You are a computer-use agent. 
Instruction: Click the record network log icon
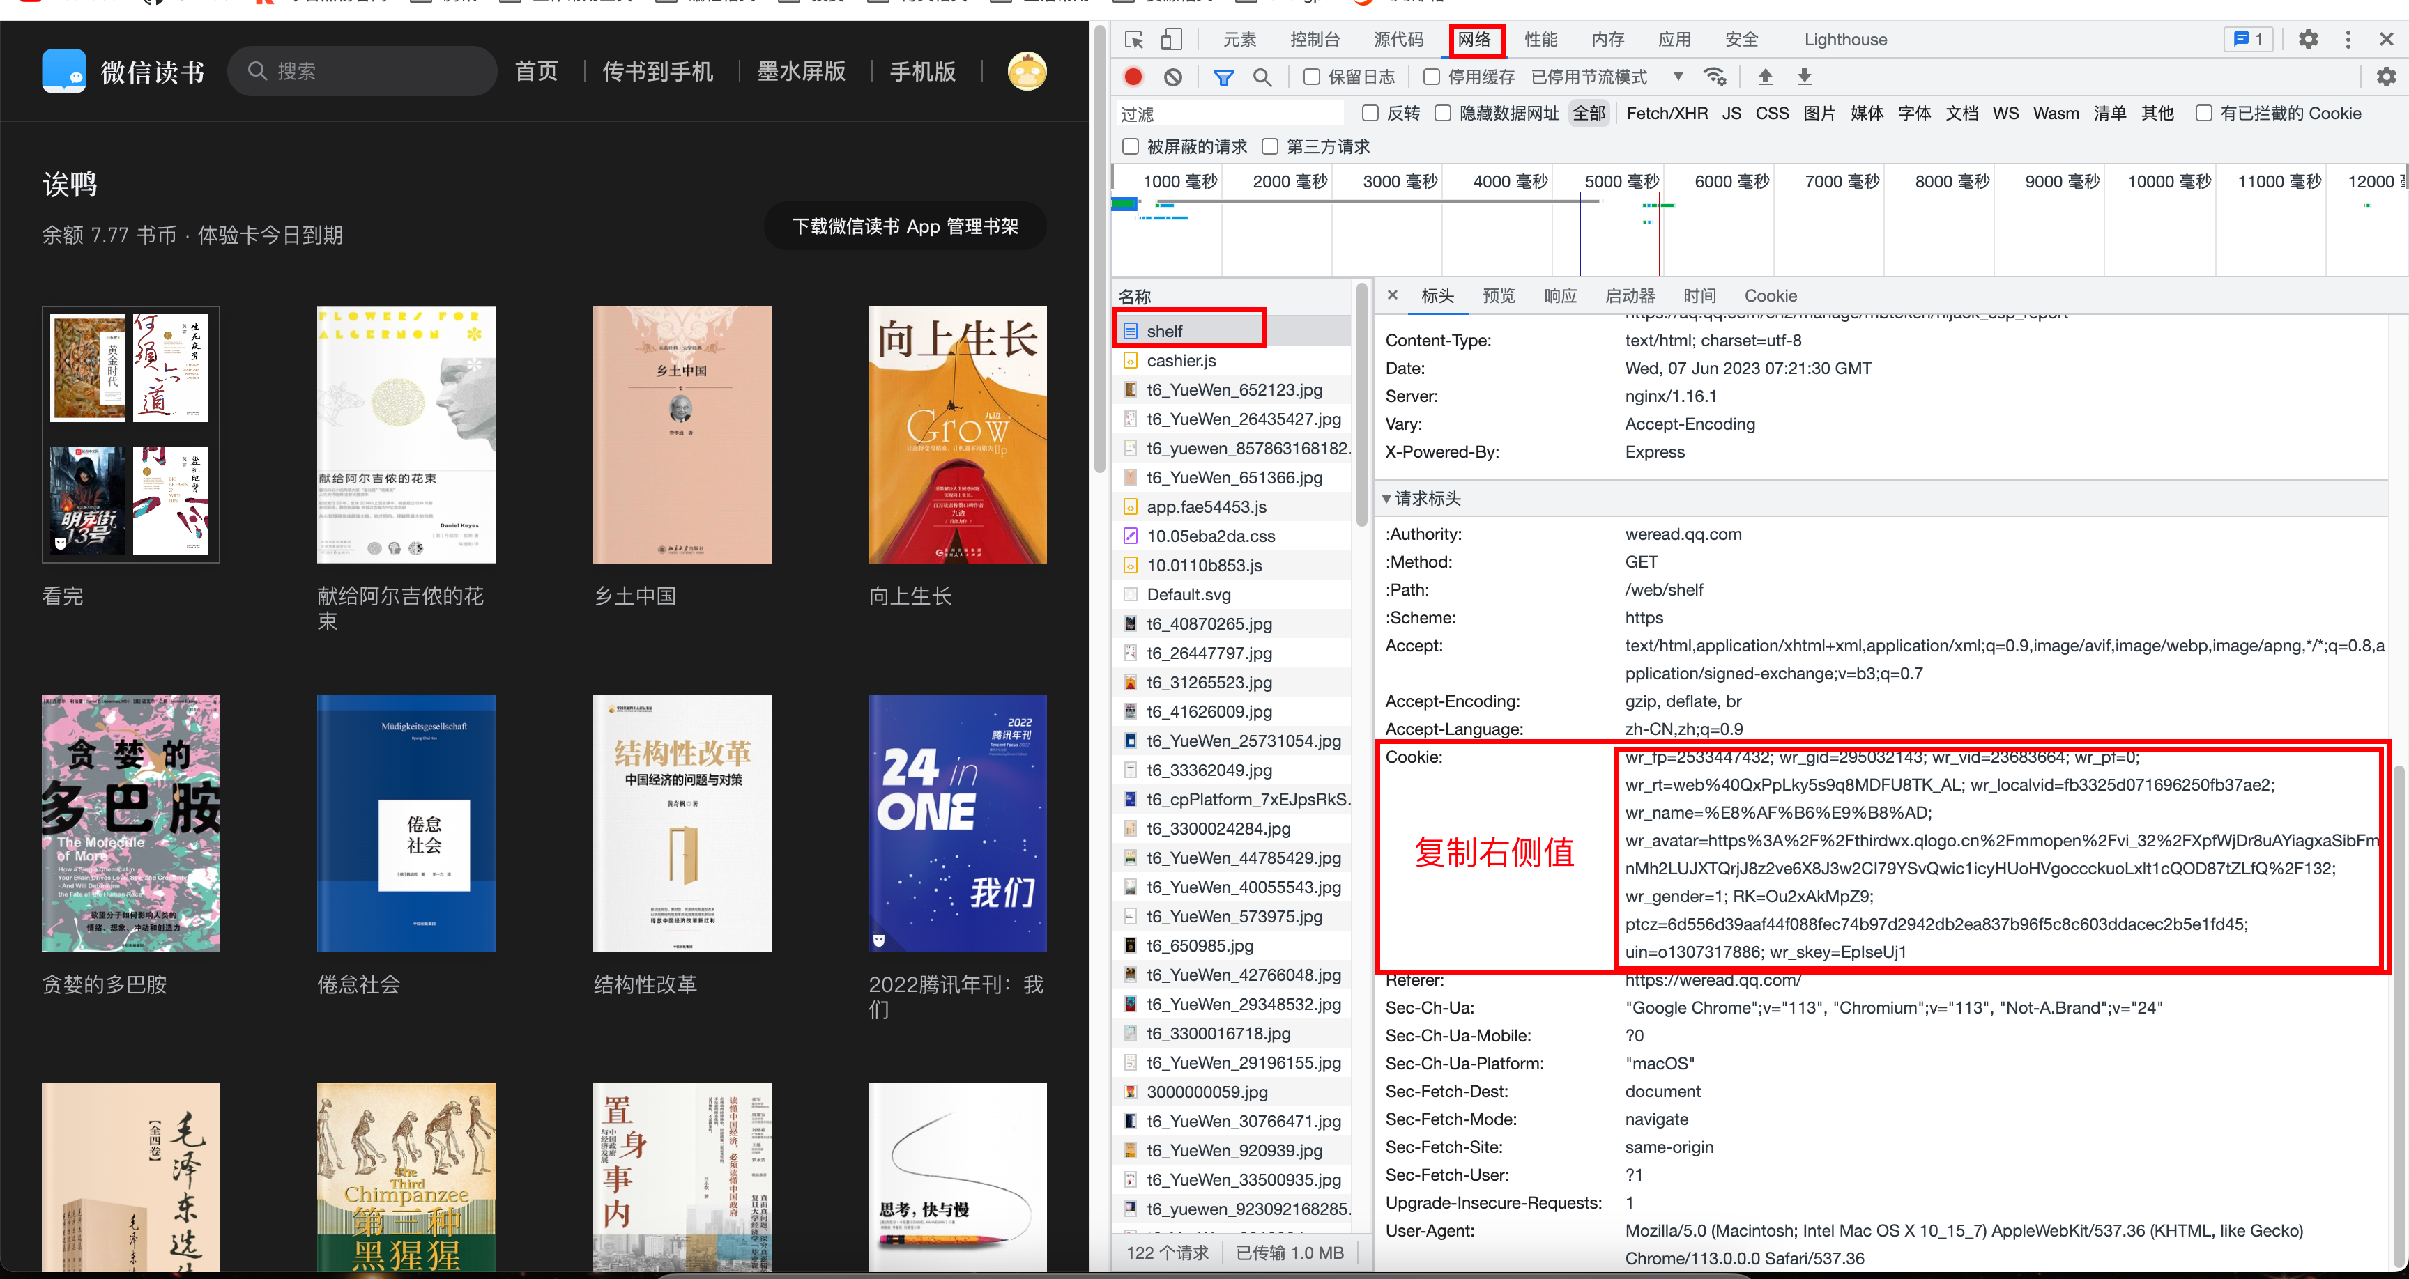[x=1133, y=77]
